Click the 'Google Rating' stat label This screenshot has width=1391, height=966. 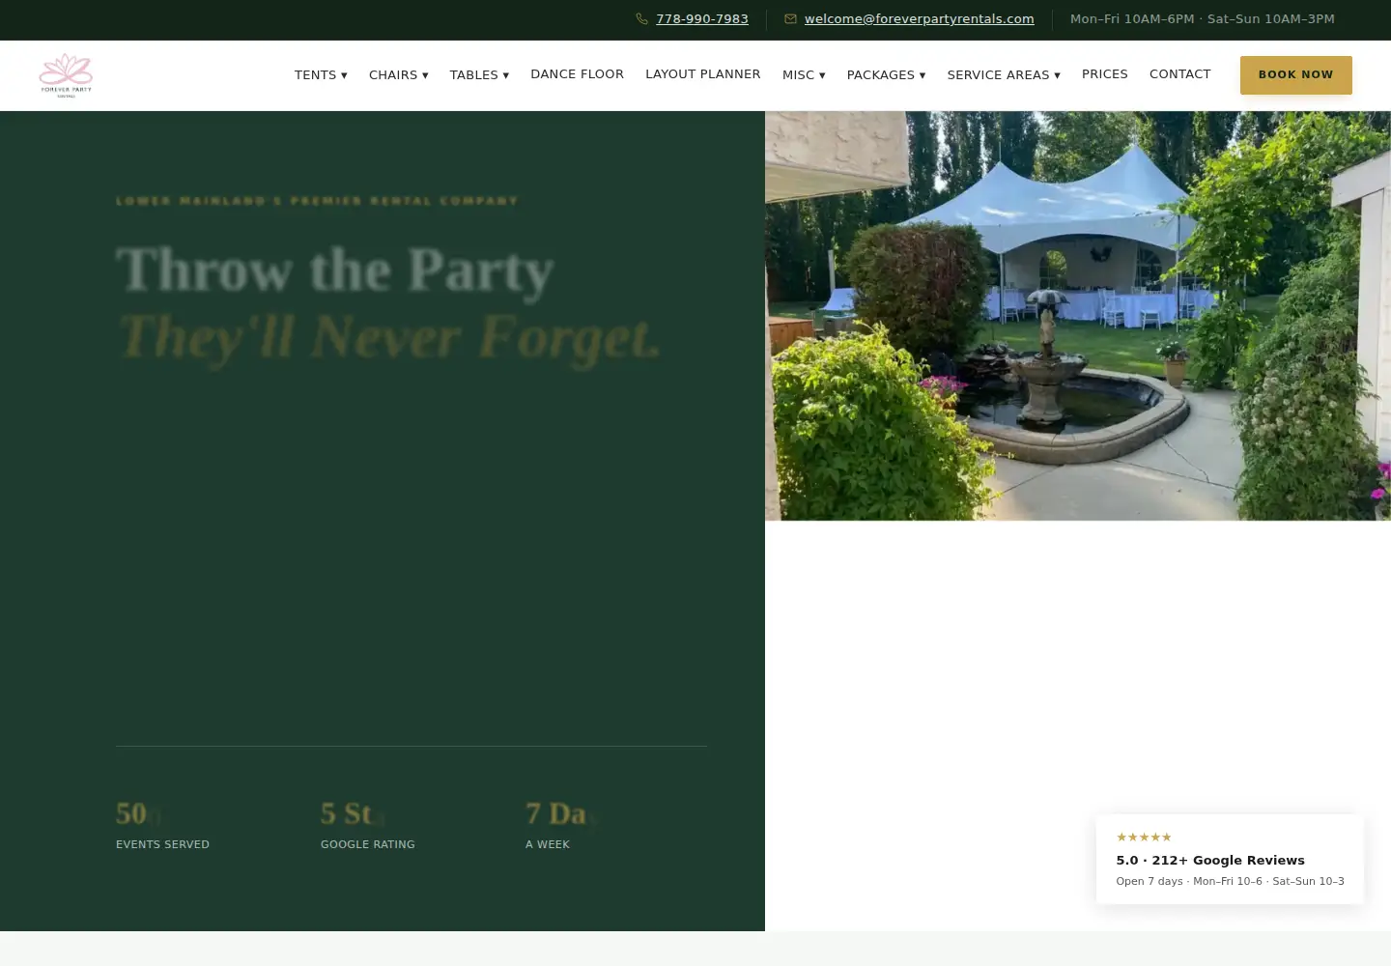[368, 844]
